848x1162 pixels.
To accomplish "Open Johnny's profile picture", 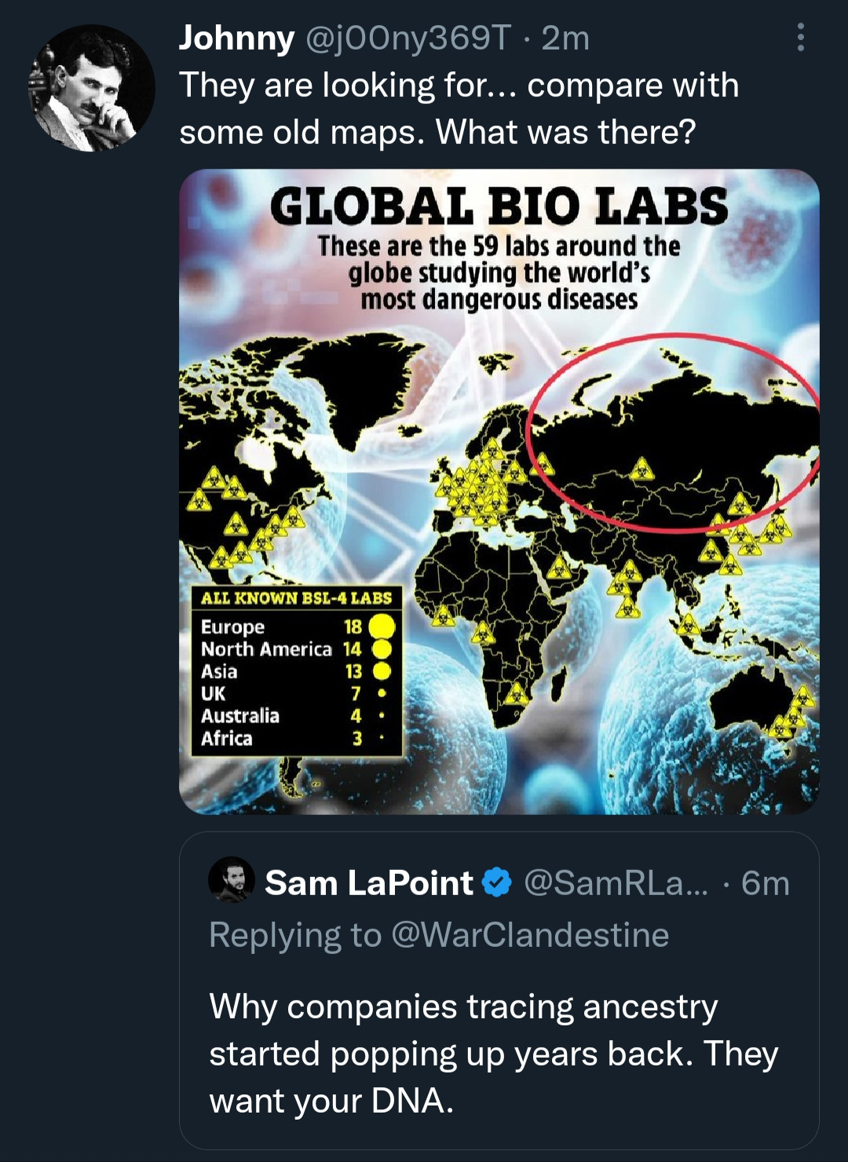I will 91,88.
